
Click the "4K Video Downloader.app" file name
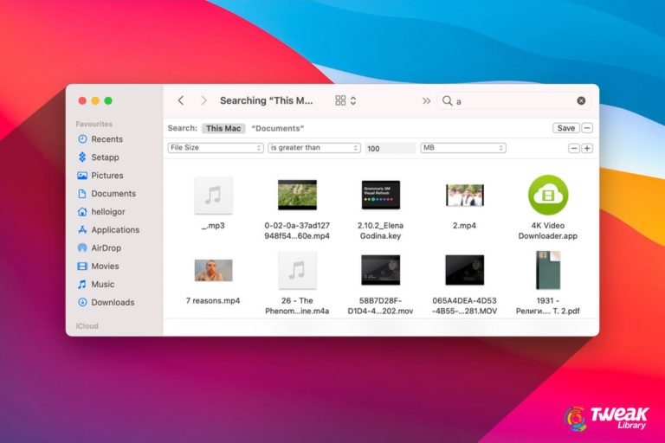pos(547,231)
